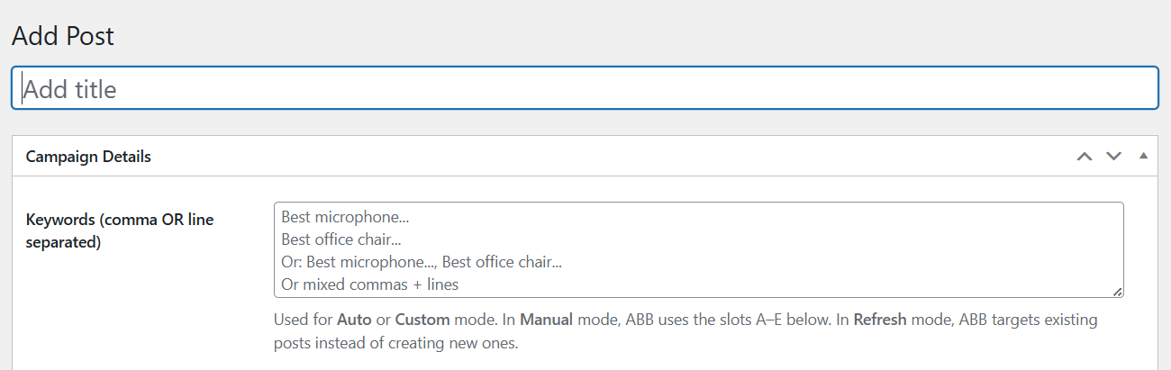This screenshot has width=1171, height=370.
Task: Move Campaign Details panel down
Action: click(1114, 157)
